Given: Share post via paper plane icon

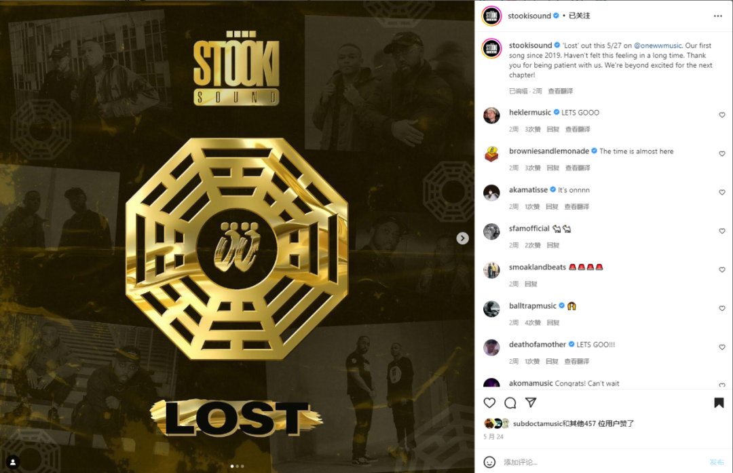Looking at the screenshot, I should coord(531,402).
